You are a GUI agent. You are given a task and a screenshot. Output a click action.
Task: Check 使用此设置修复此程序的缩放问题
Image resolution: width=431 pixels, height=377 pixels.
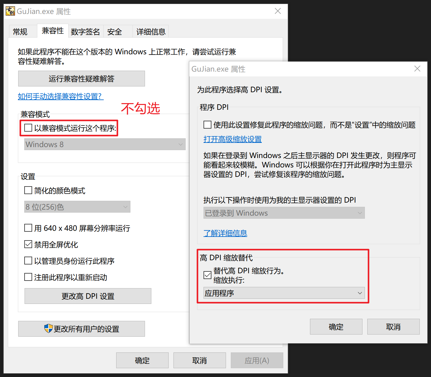[x=207, y=124]
